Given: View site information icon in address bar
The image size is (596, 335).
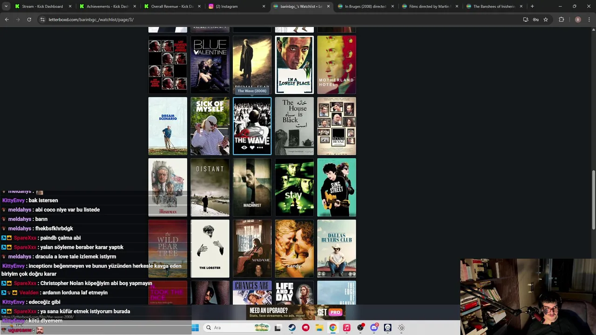Looking at the screenshot, I should [x=42, y=20].
